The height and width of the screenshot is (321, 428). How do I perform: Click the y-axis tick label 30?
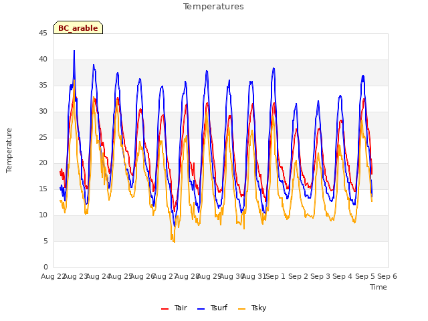tap(43, 112)
